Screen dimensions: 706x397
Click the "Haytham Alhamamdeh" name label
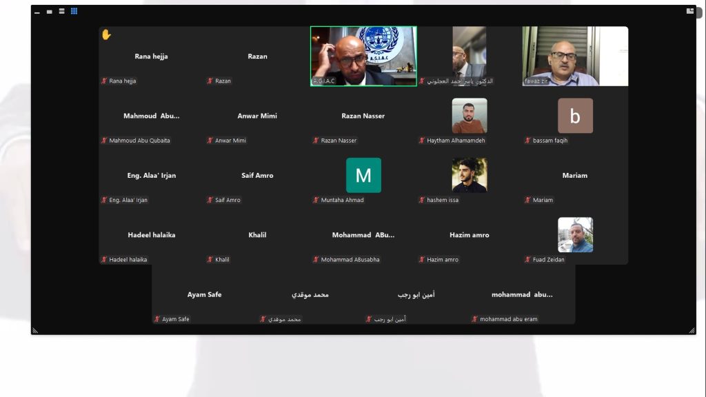pos(456,141)
